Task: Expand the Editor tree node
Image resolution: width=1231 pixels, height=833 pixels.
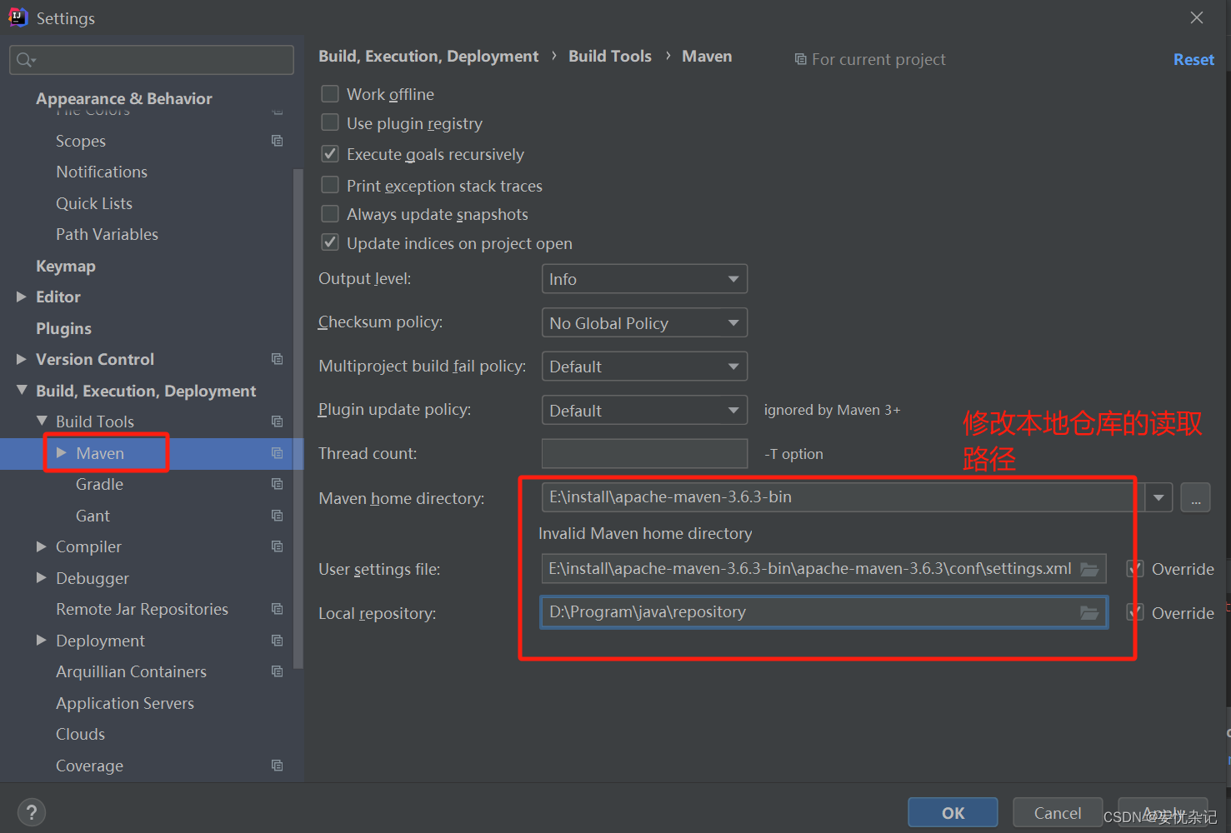Action: [x=22, y=297]
